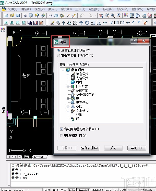
Task: Click the Pan realtime hand icon
Action: point(101,16)
